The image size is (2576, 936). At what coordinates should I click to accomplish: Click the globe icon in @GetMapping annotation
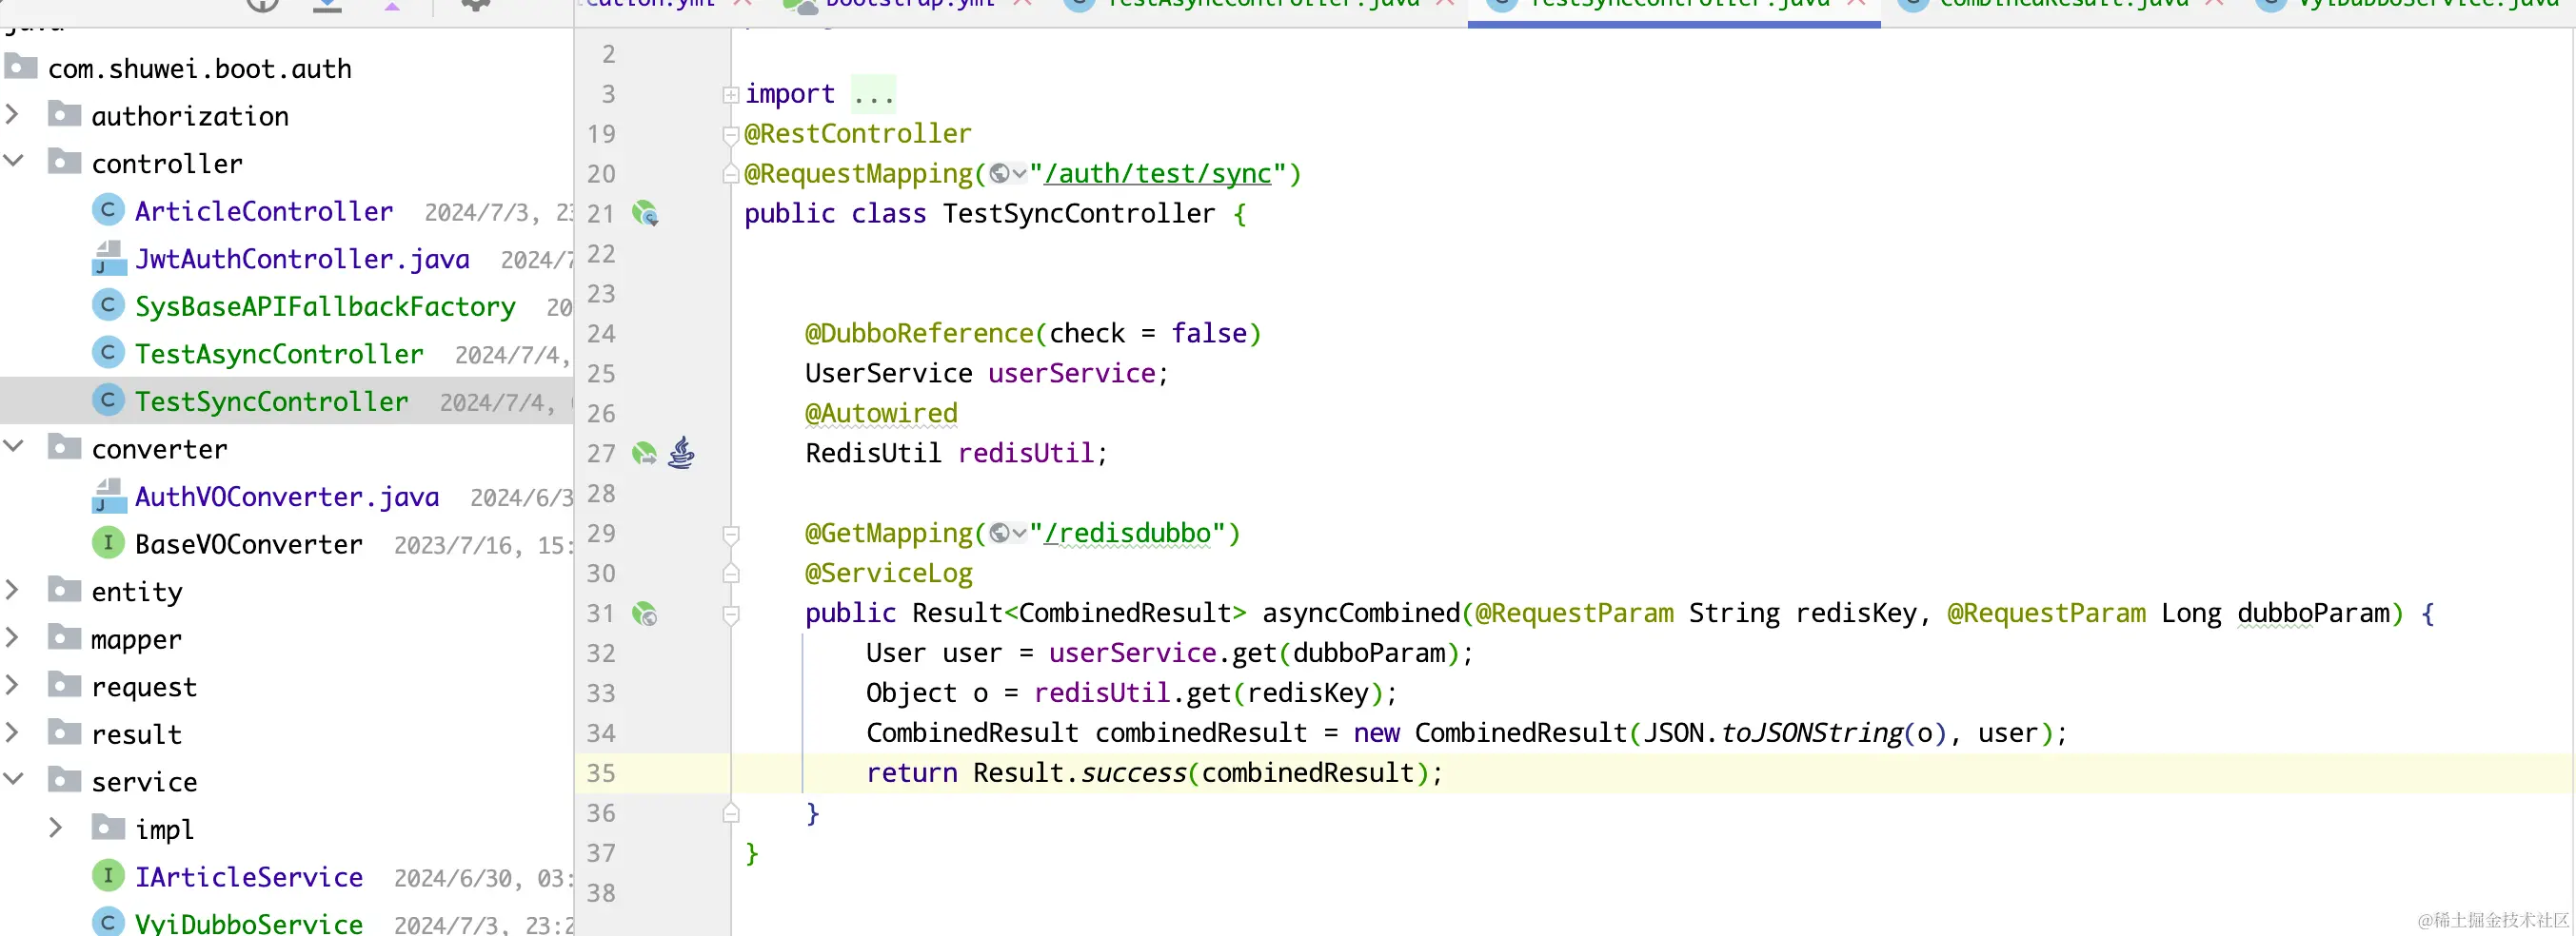tap(1000, 534)
